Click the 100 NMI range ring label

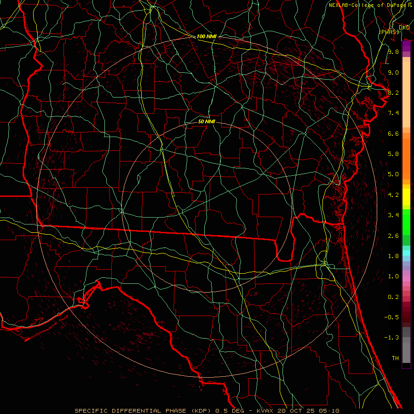tap(207, 36)
